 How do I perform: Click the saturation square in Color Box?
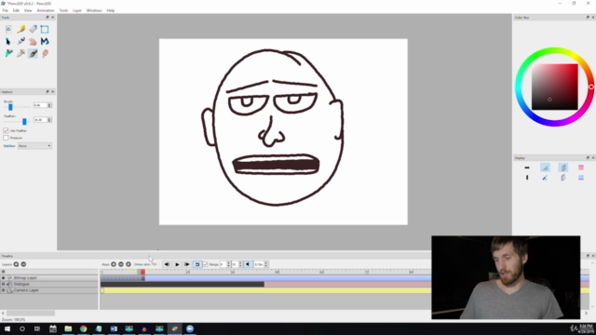[x=555, y=87]
